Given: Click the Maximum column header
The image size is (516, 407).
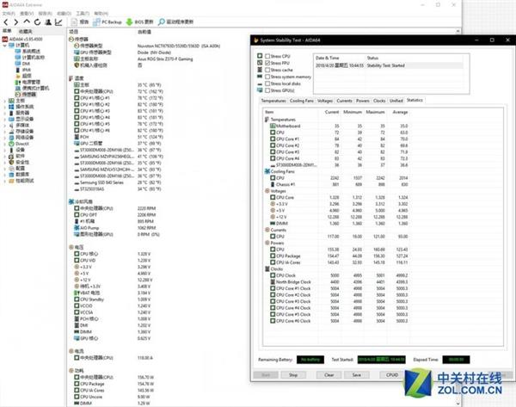Looking at the screenshot, I should point(375,112).
